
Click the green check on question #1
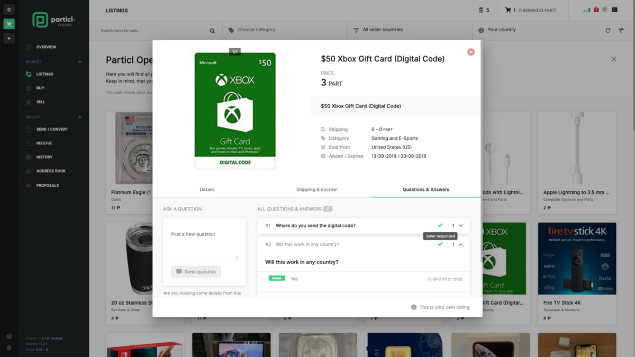pos(440,225)
